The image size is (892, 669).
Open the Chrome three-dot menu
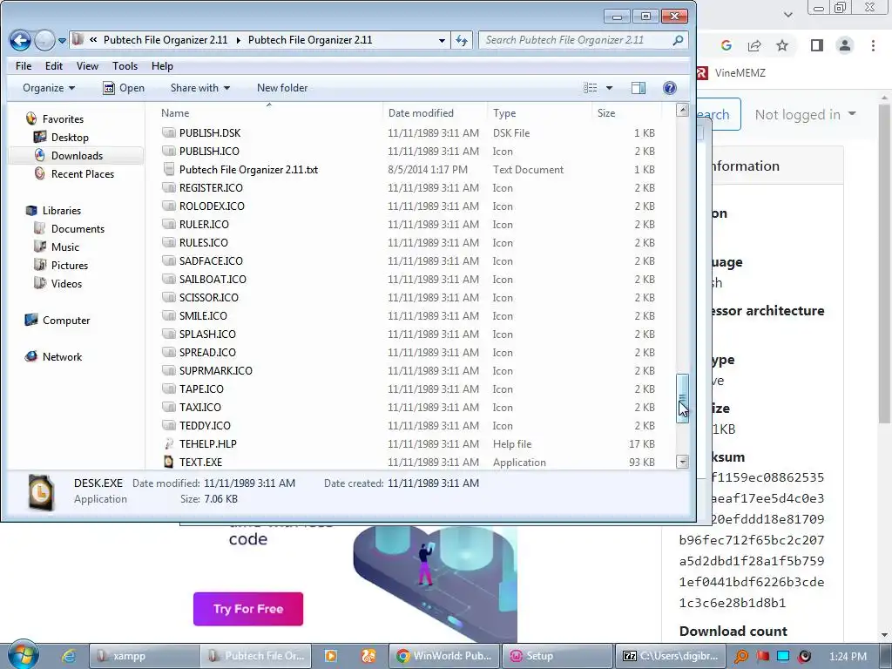point(873,45)
